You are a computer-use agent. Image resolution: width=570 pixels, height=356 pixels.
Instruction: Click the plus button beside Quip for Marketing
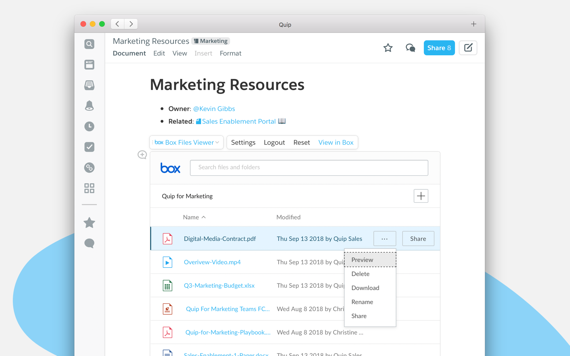421,196
